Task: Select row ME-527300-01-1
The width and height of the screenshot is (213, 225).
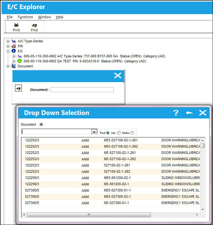Action: [111, 203]
